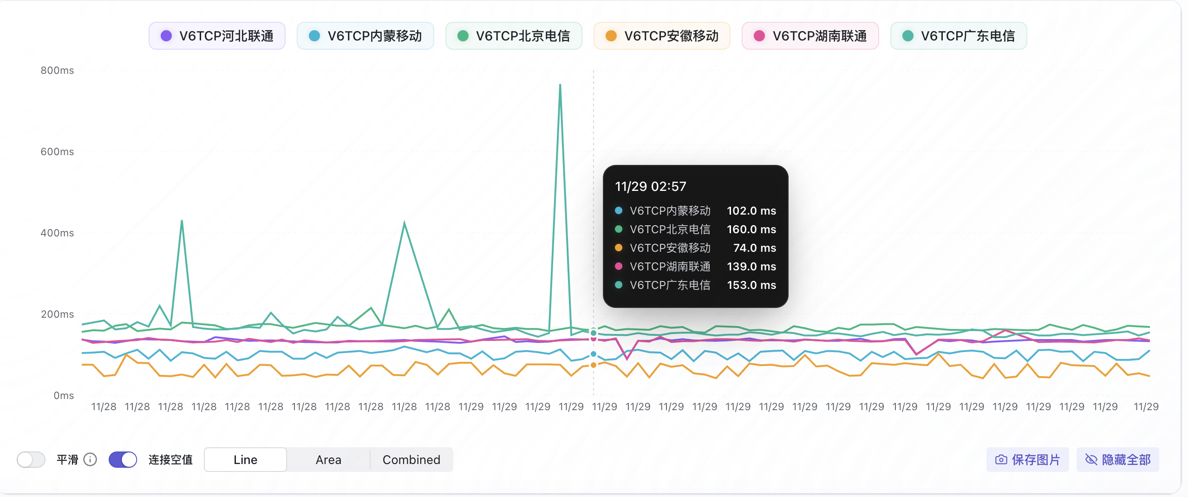The width and height of the screenshot is (1188, 497).
Task: Switch to the Area chart tab
Action: 328,460
